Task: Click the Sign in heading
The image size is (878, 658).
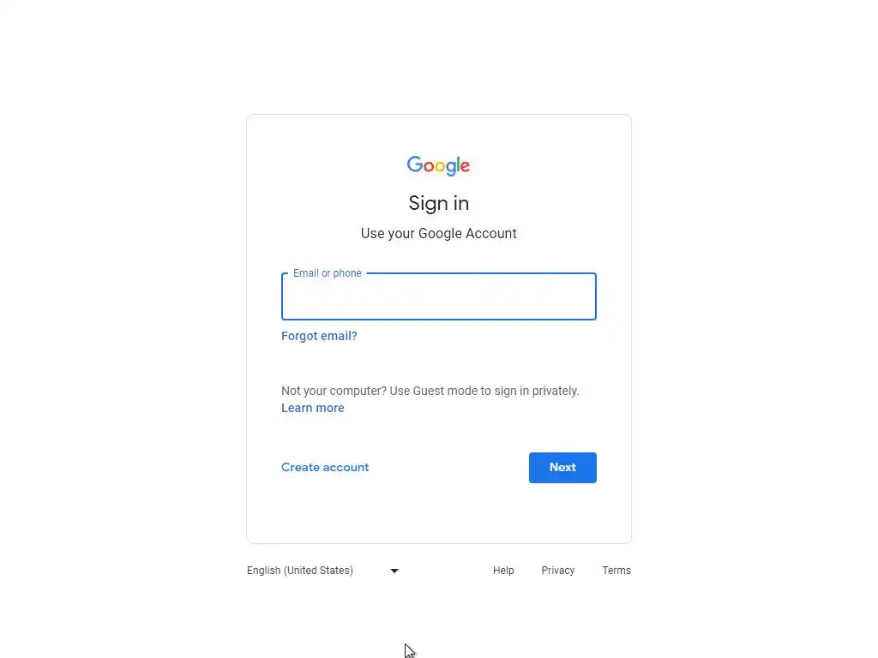Action: pos(438,203)
